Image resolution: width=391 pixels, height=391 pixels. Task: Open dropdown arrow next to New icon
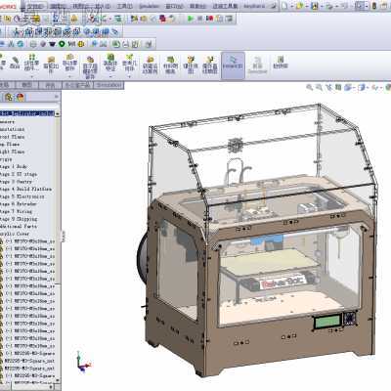click(x=292, y=6)
